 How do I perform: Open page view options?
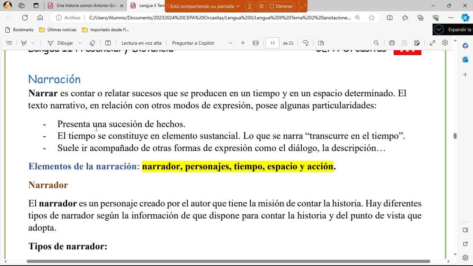[321, 43]
